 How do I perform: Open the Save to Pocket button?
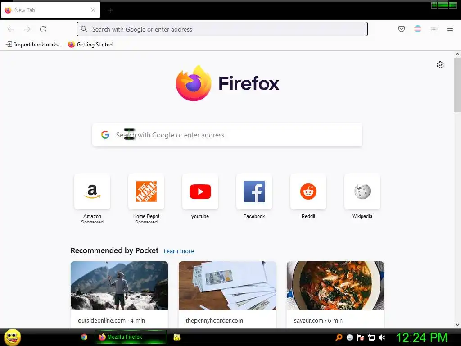coord(401,29)
